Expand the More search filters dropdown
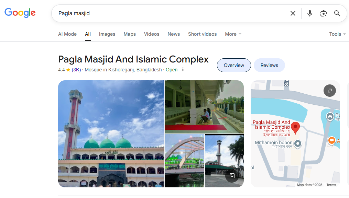Screen dimensions: 349x198 click(233, 34)
